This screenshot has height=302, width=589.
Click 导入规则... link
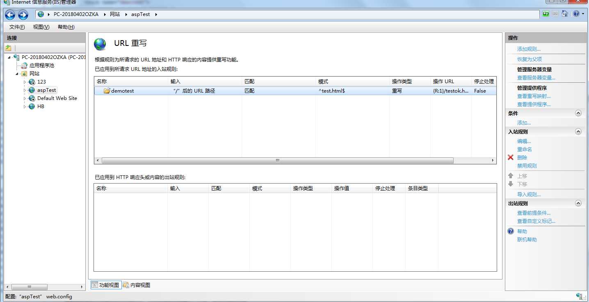(529, 195)
